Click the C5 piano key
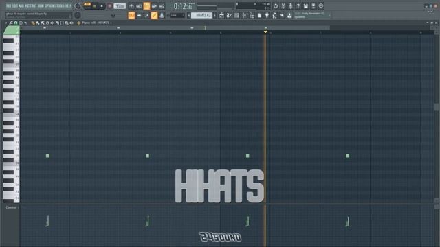This screenshot has height=247, width=440. [11, 163]
